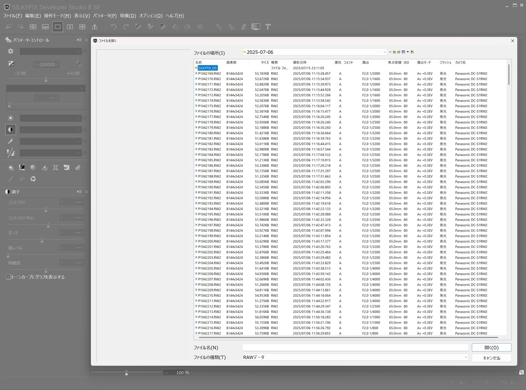Open the パラメータ(P) menu

[x=105, y=16]
